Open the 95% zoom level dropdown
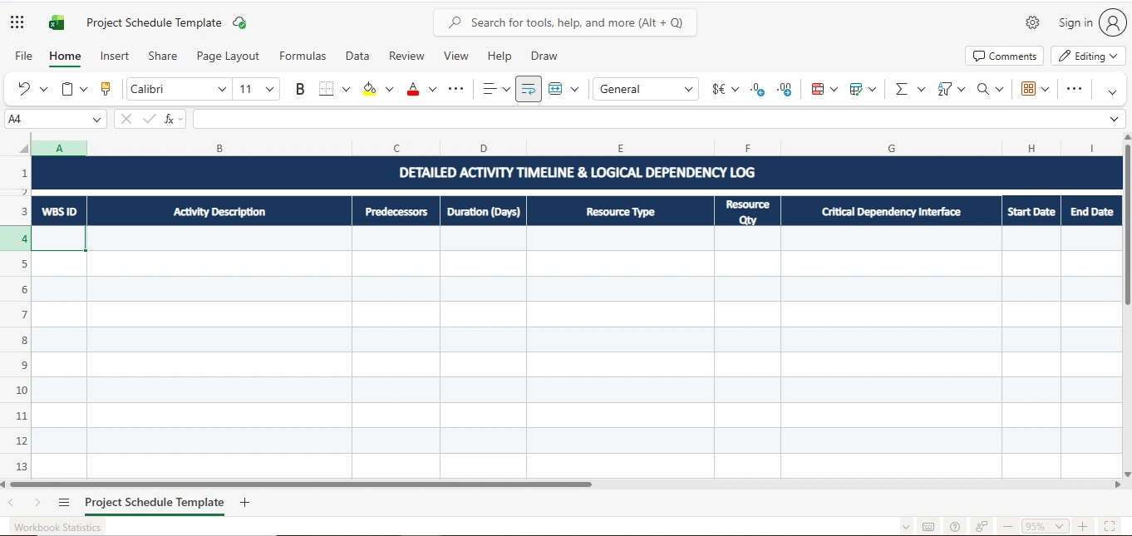This screenshot has height=536, width=1132. click(1045, 527)
